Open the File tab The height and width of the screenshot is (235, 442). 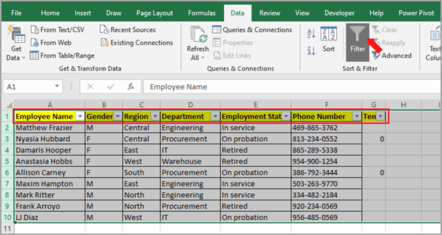pos(16,13)
